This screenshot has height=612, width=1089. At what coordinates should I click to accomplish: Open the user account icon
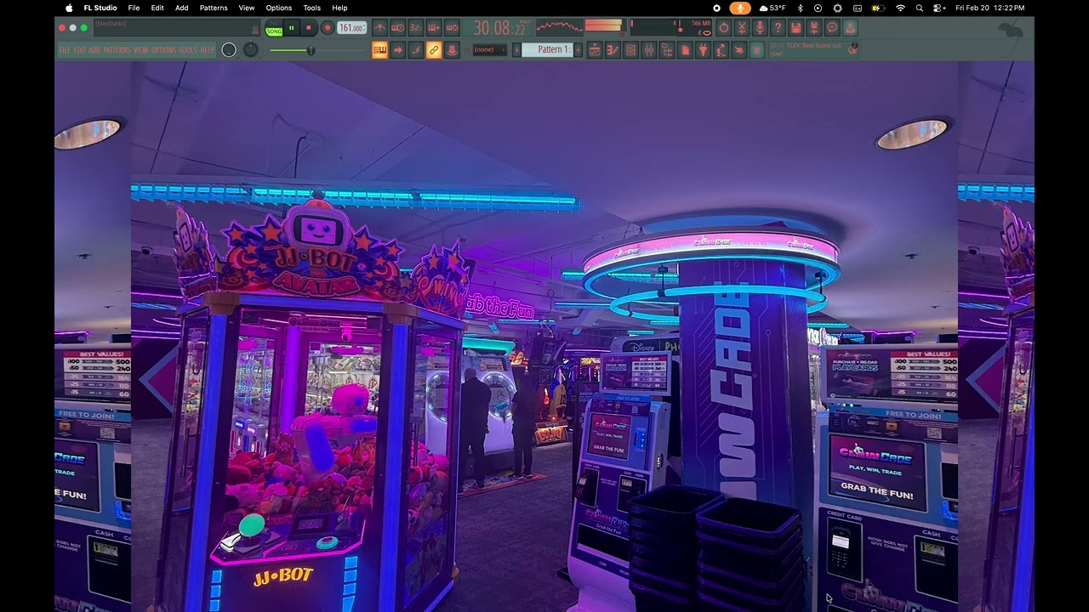pyautogui.click(x=850, y=28)
